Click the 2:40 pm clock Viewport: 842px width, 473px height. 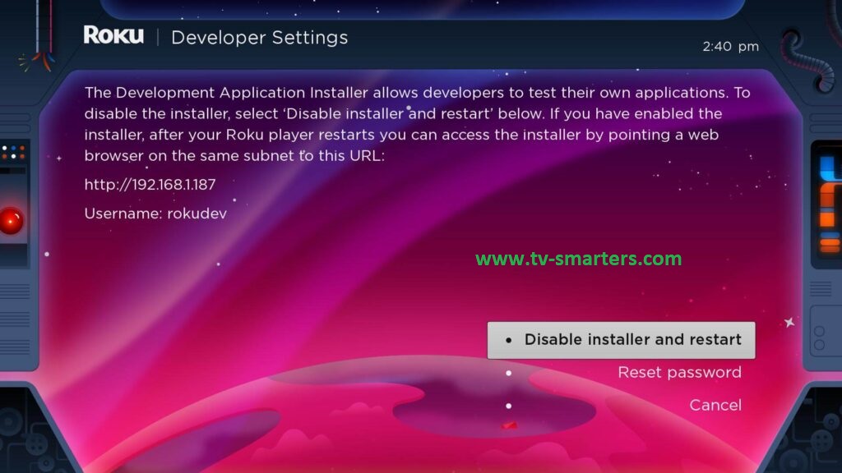click(730, 47)
